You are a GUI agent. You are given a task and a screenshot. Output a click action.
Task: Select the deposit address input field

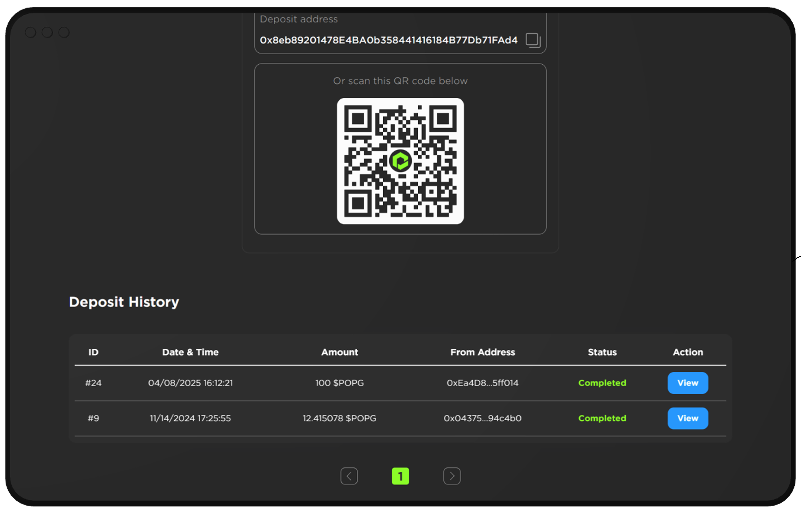[388, 40]
